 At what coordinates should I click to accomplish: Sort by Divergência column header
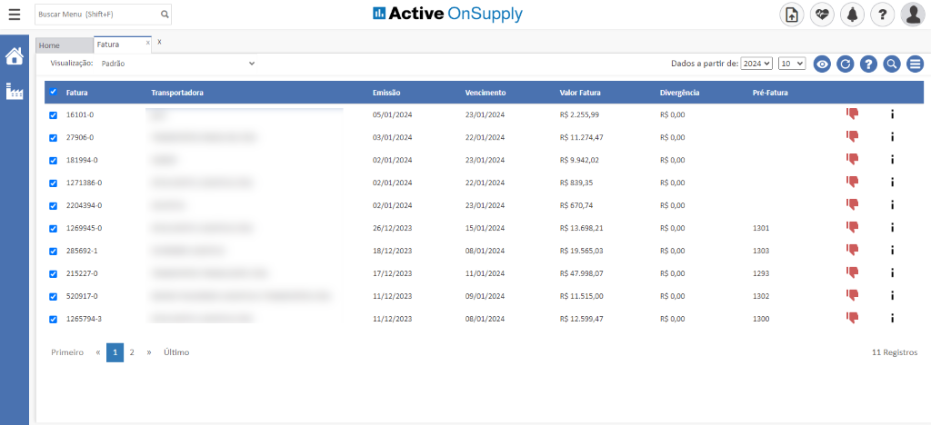pos(680,93)
